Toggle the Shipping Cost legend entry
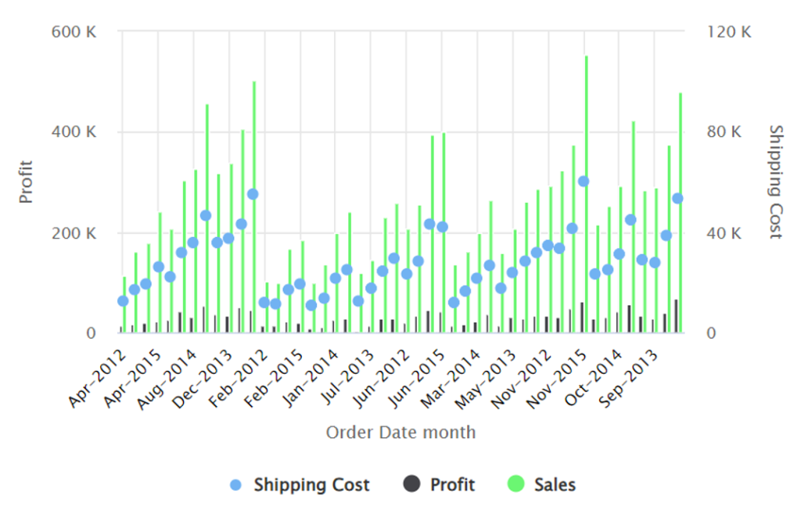This screenshot has height=507, width=801. pos(300,484)
